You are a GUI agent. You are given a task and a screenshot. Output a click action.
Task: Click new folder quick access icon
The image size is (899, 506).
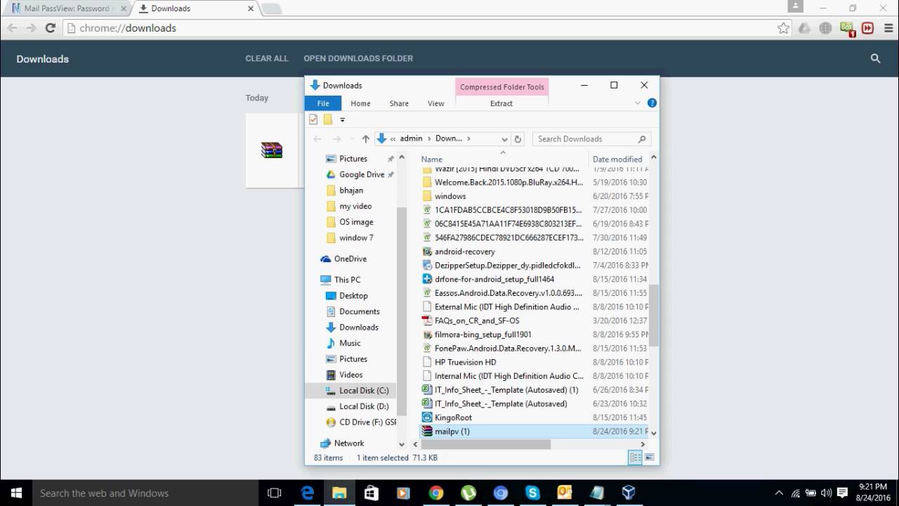pos(327,119)
